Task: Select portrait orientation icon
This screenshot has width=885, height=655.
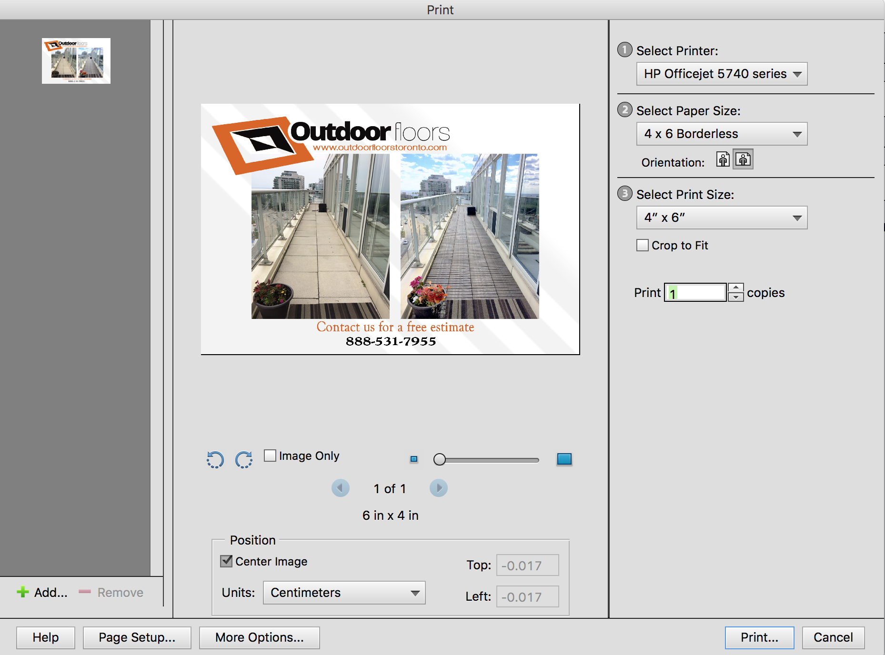Action: [x=723, y=159]
